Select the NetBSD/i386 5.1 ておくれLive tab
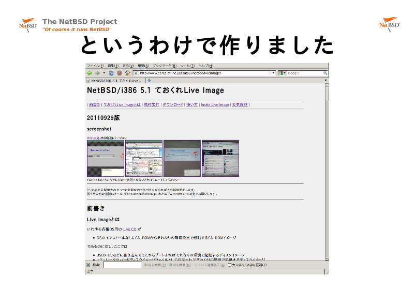 (x=115, y=81)
